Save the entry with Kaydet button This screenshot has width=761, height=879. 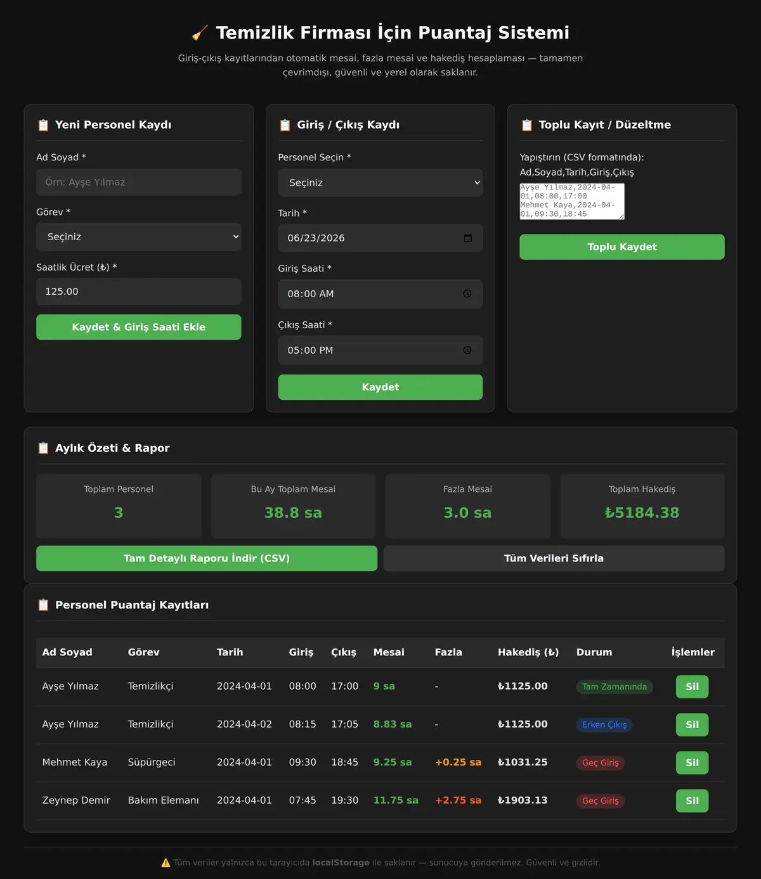pyautogui.click(x=380, y=387)
